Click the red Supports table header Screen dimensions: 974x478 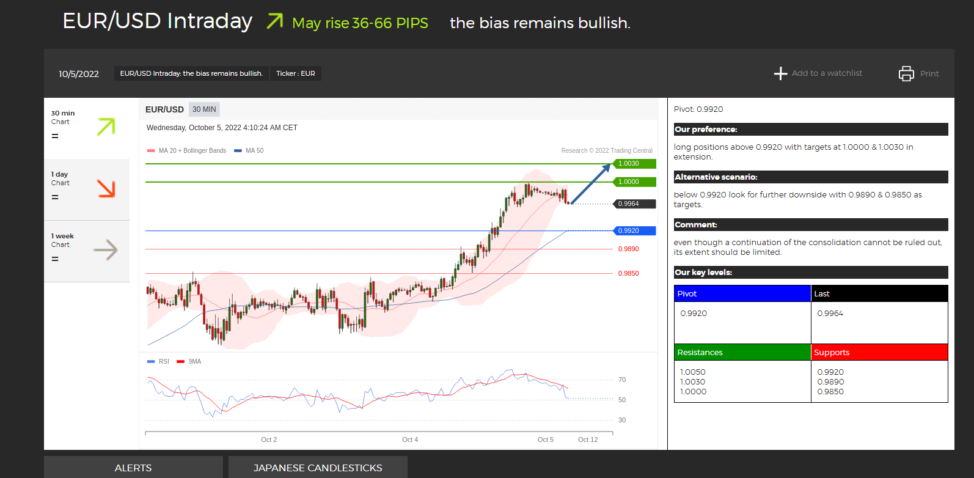pos(880,352)
